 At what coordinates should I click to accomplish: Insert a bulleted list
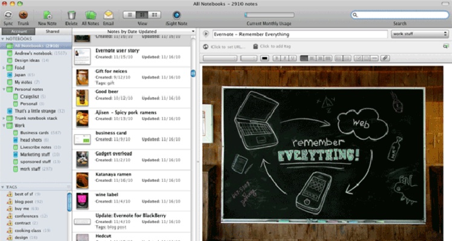click(339, 58)
